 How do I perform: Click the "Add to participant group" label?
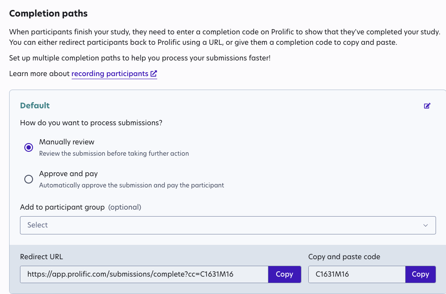[x=62, y=207]
